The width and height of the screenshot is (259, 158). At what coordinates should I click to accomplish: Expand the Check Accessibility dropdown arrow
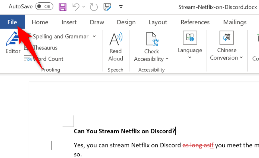click(x=167, y=59)
